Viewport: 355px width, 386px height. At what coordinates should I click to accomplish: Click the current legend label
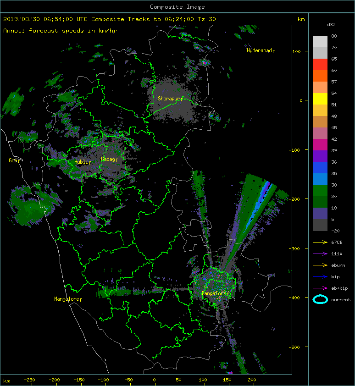341,300
